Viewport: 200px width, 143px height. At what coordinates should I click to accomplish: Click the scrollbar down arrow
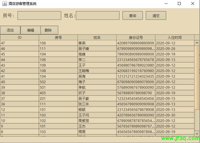197,138
